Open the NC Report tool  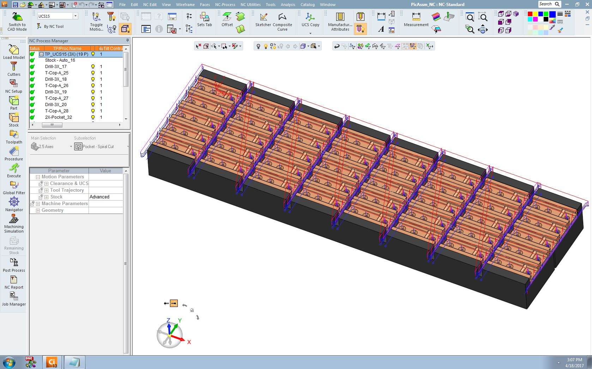click(14, 279)
